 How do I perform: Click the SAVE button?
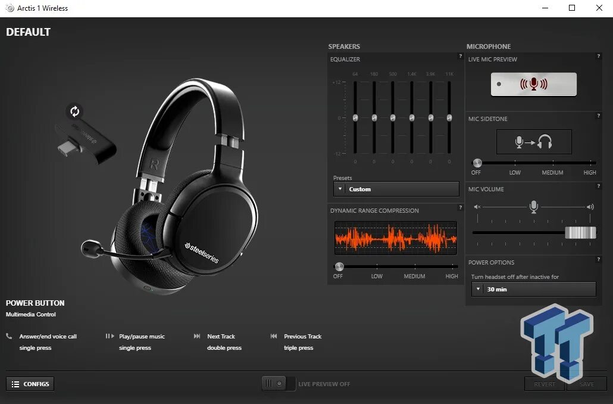coord(586,384)
